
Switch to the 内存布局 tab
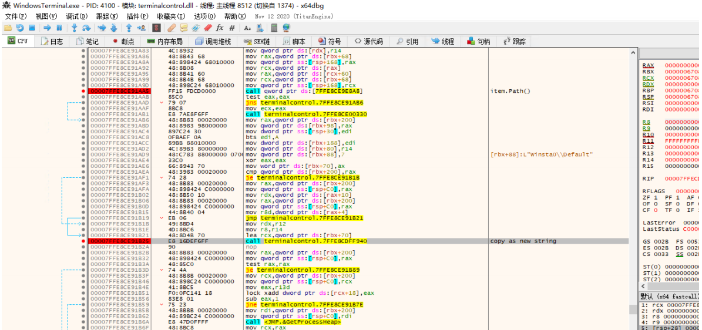pyautogui.click(x=164, y=41)
